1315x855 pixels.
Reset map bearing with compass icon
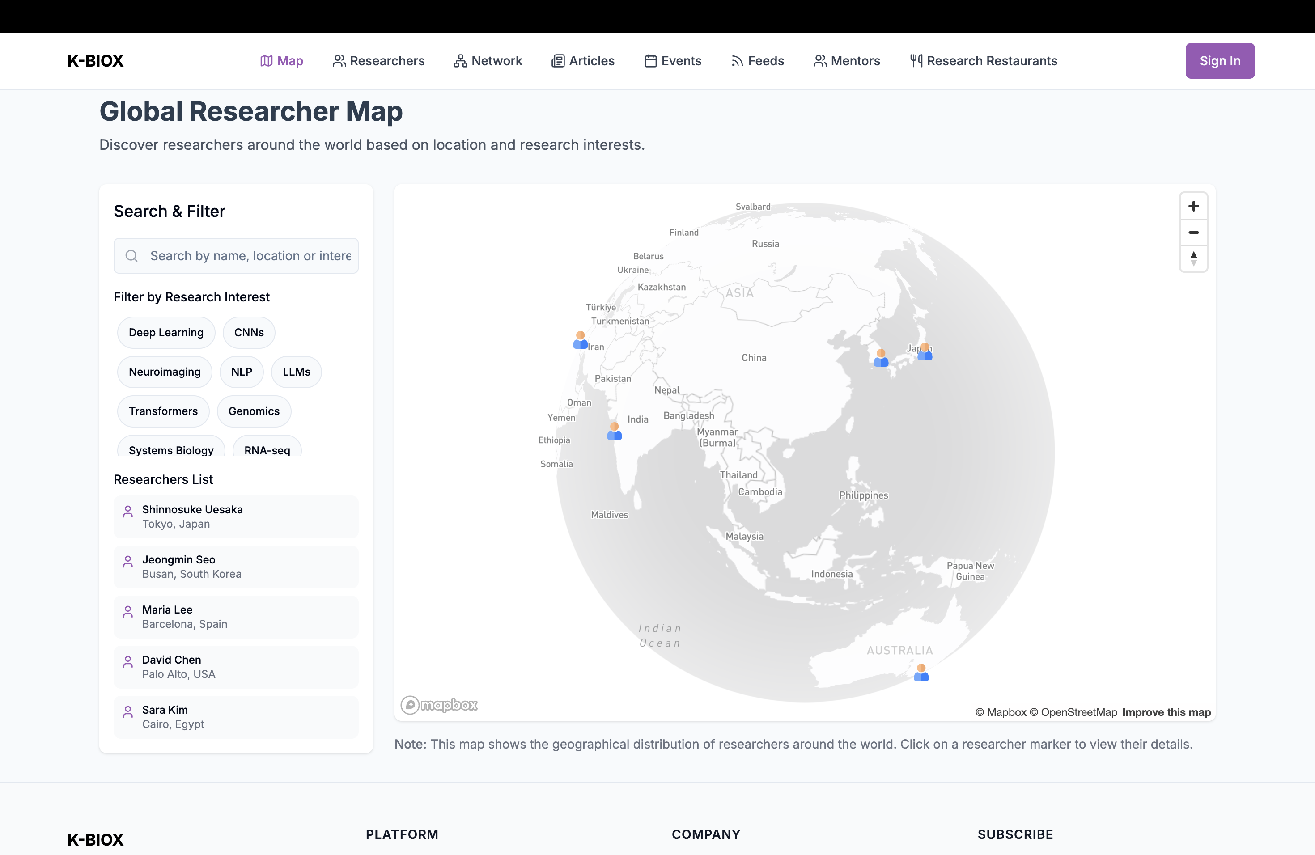tap(1193, 258)
